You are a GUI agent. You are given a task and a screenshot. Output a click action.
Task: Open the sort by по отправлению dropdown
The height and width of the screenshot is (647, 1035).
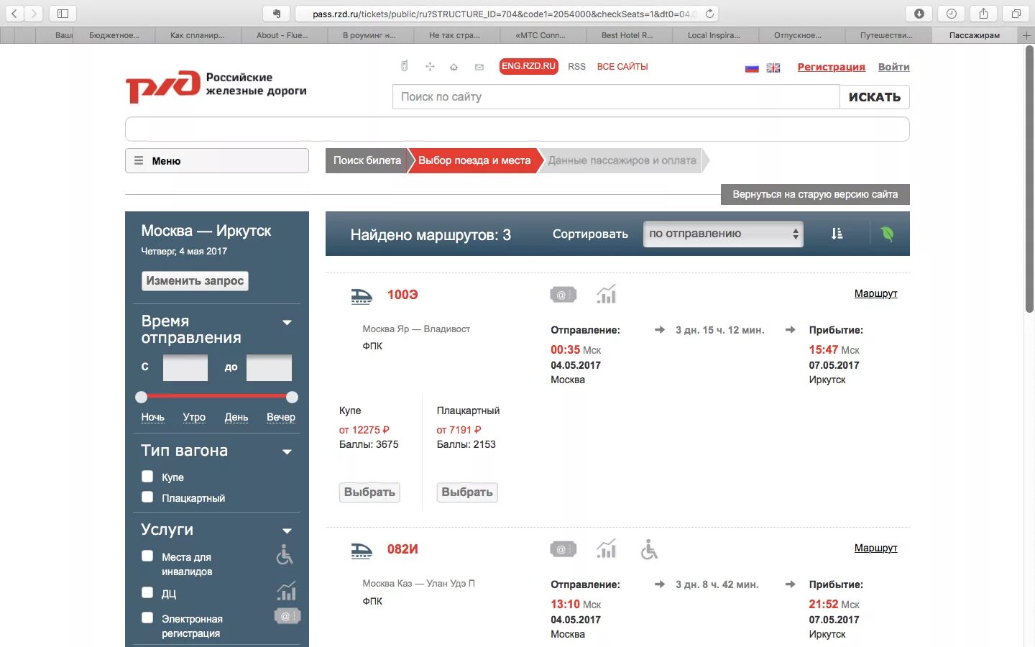(723, 234)
